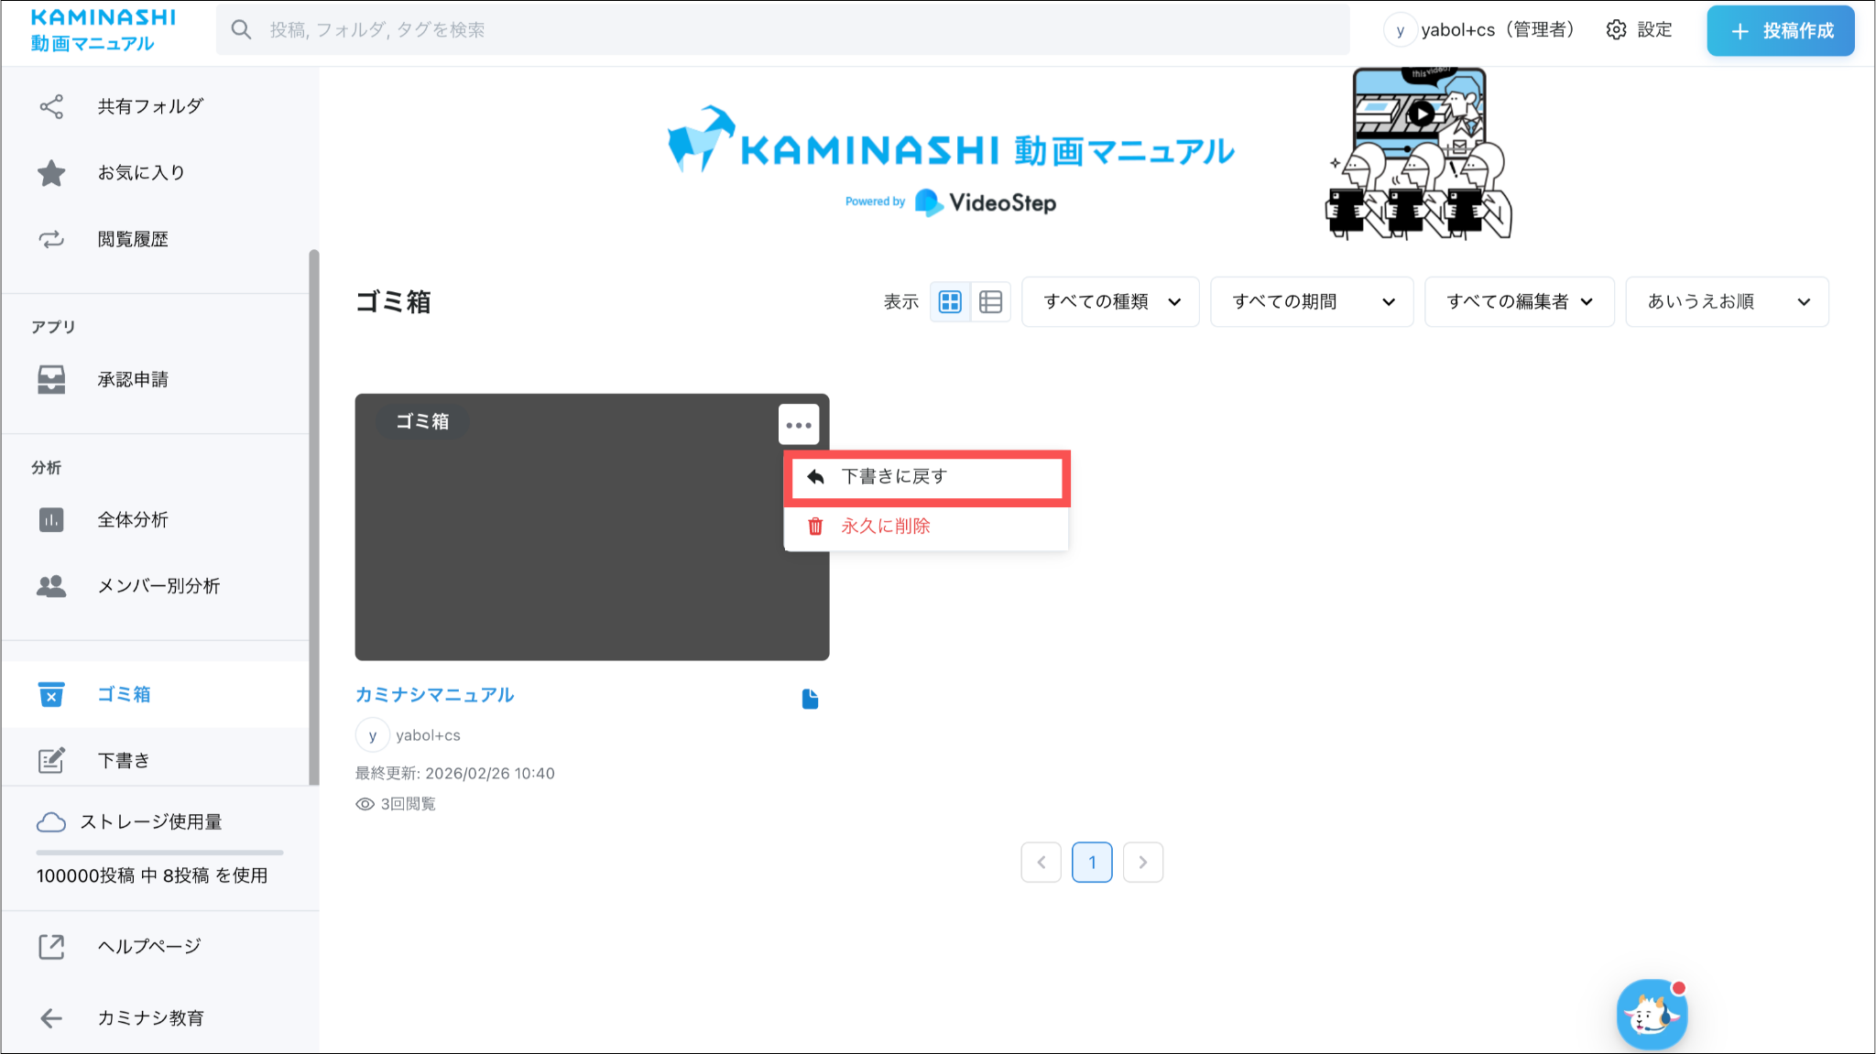This screenshot has height=1054, width=1876.
Task: Click the 投稿作成 create post button
Action: pos(1780,31)
